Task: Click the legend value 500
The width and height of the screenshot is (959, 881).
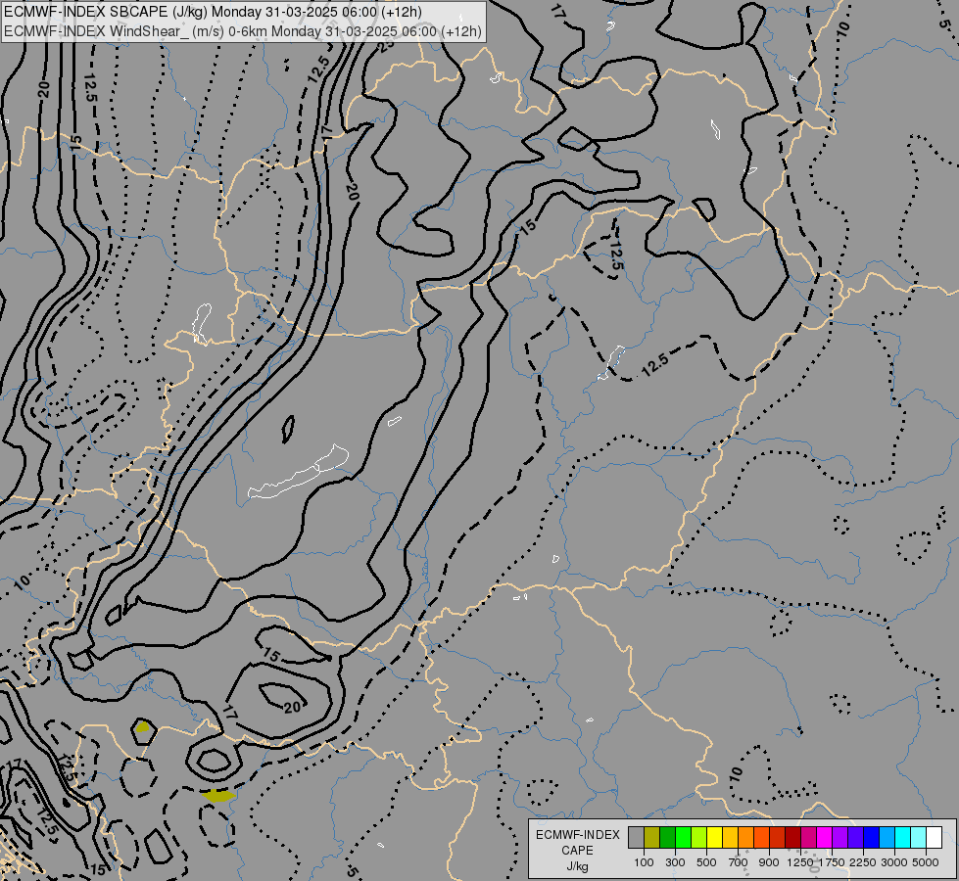Action: click(706, 862)
